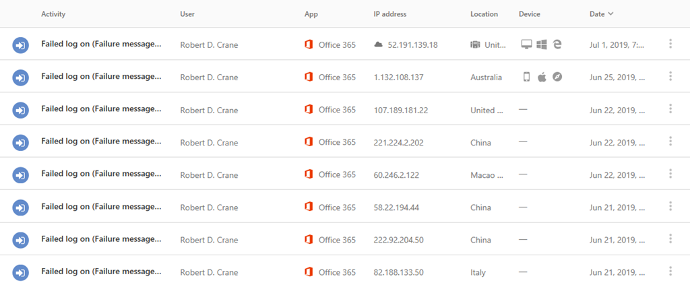This screenshot has height=287, width=690.
Task: Click the desktop computer device icon
Action: click(x=526, y=44)
